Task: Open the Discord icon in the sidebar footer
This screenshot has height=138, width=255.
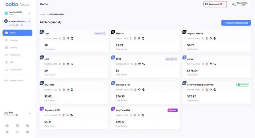Action: point(7,132)
